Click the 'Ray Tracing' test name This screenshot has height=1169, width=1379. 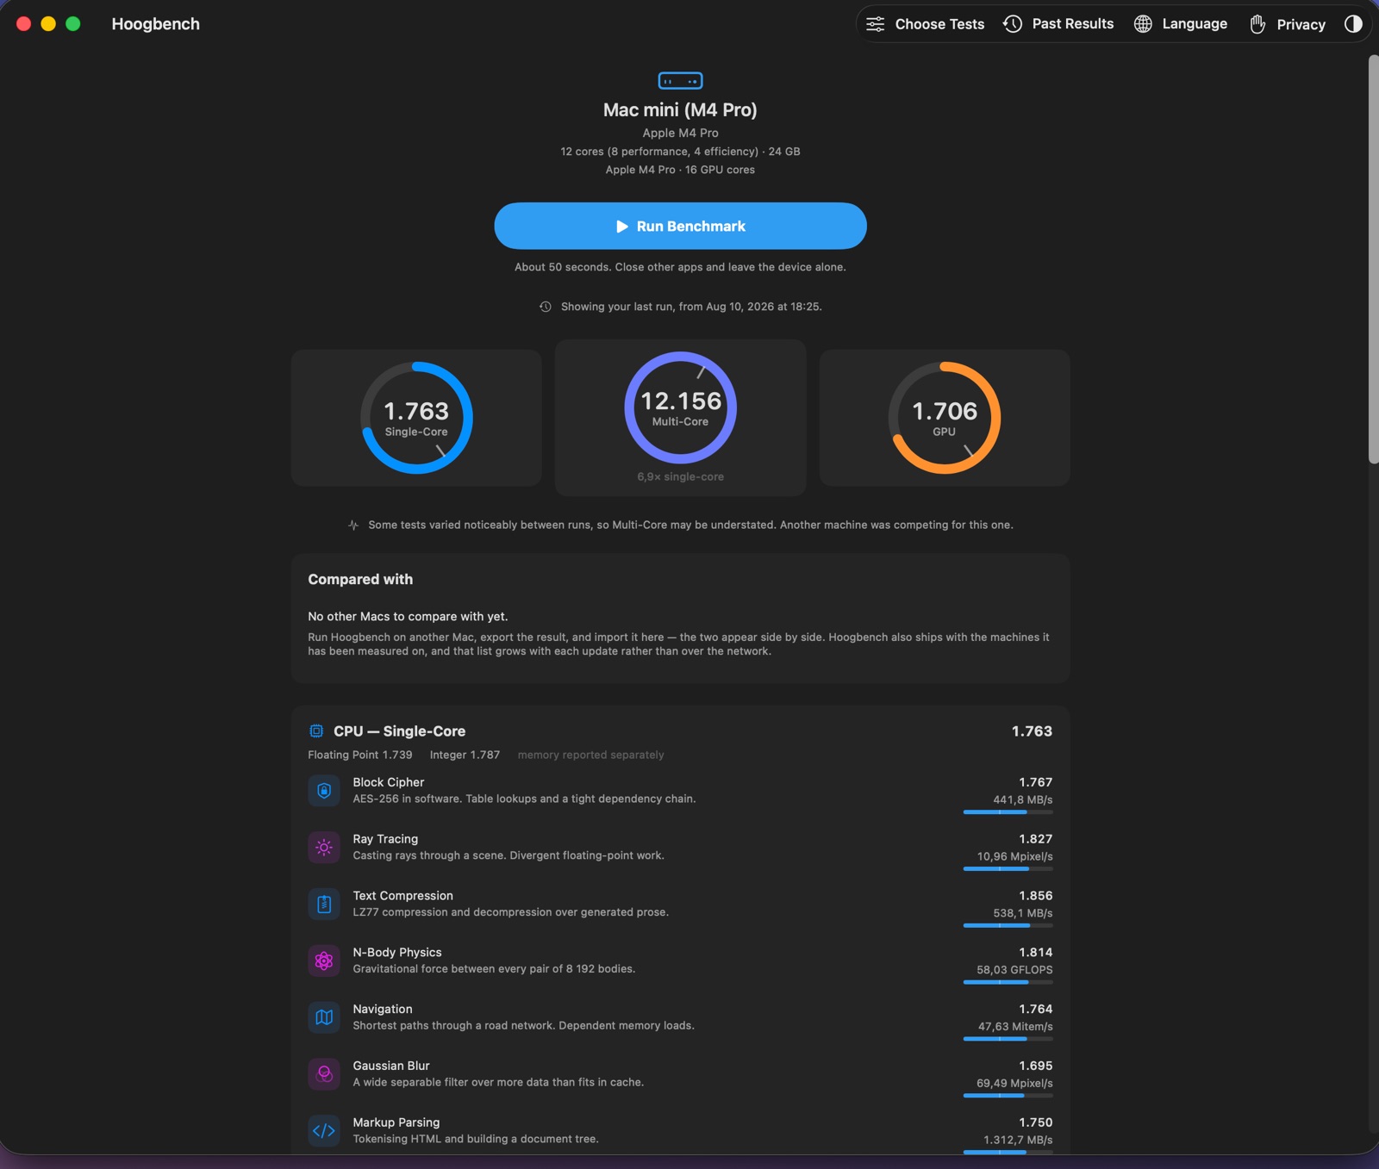point(385,839)
